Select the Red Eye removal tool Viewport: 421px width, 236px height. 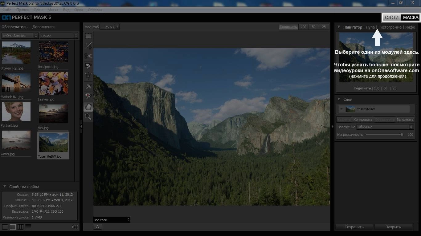point(88,96)
